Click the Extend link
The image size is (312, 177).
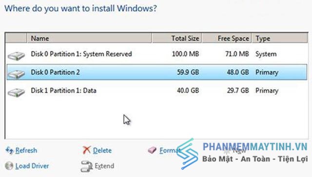coord(104,166)
